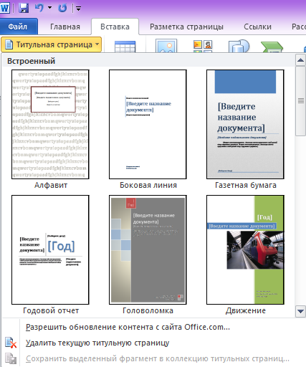The height and width of the screenshot is (367, 306).
Task: Choose the Движение cover page thumbnail
Action: point(245,249)
